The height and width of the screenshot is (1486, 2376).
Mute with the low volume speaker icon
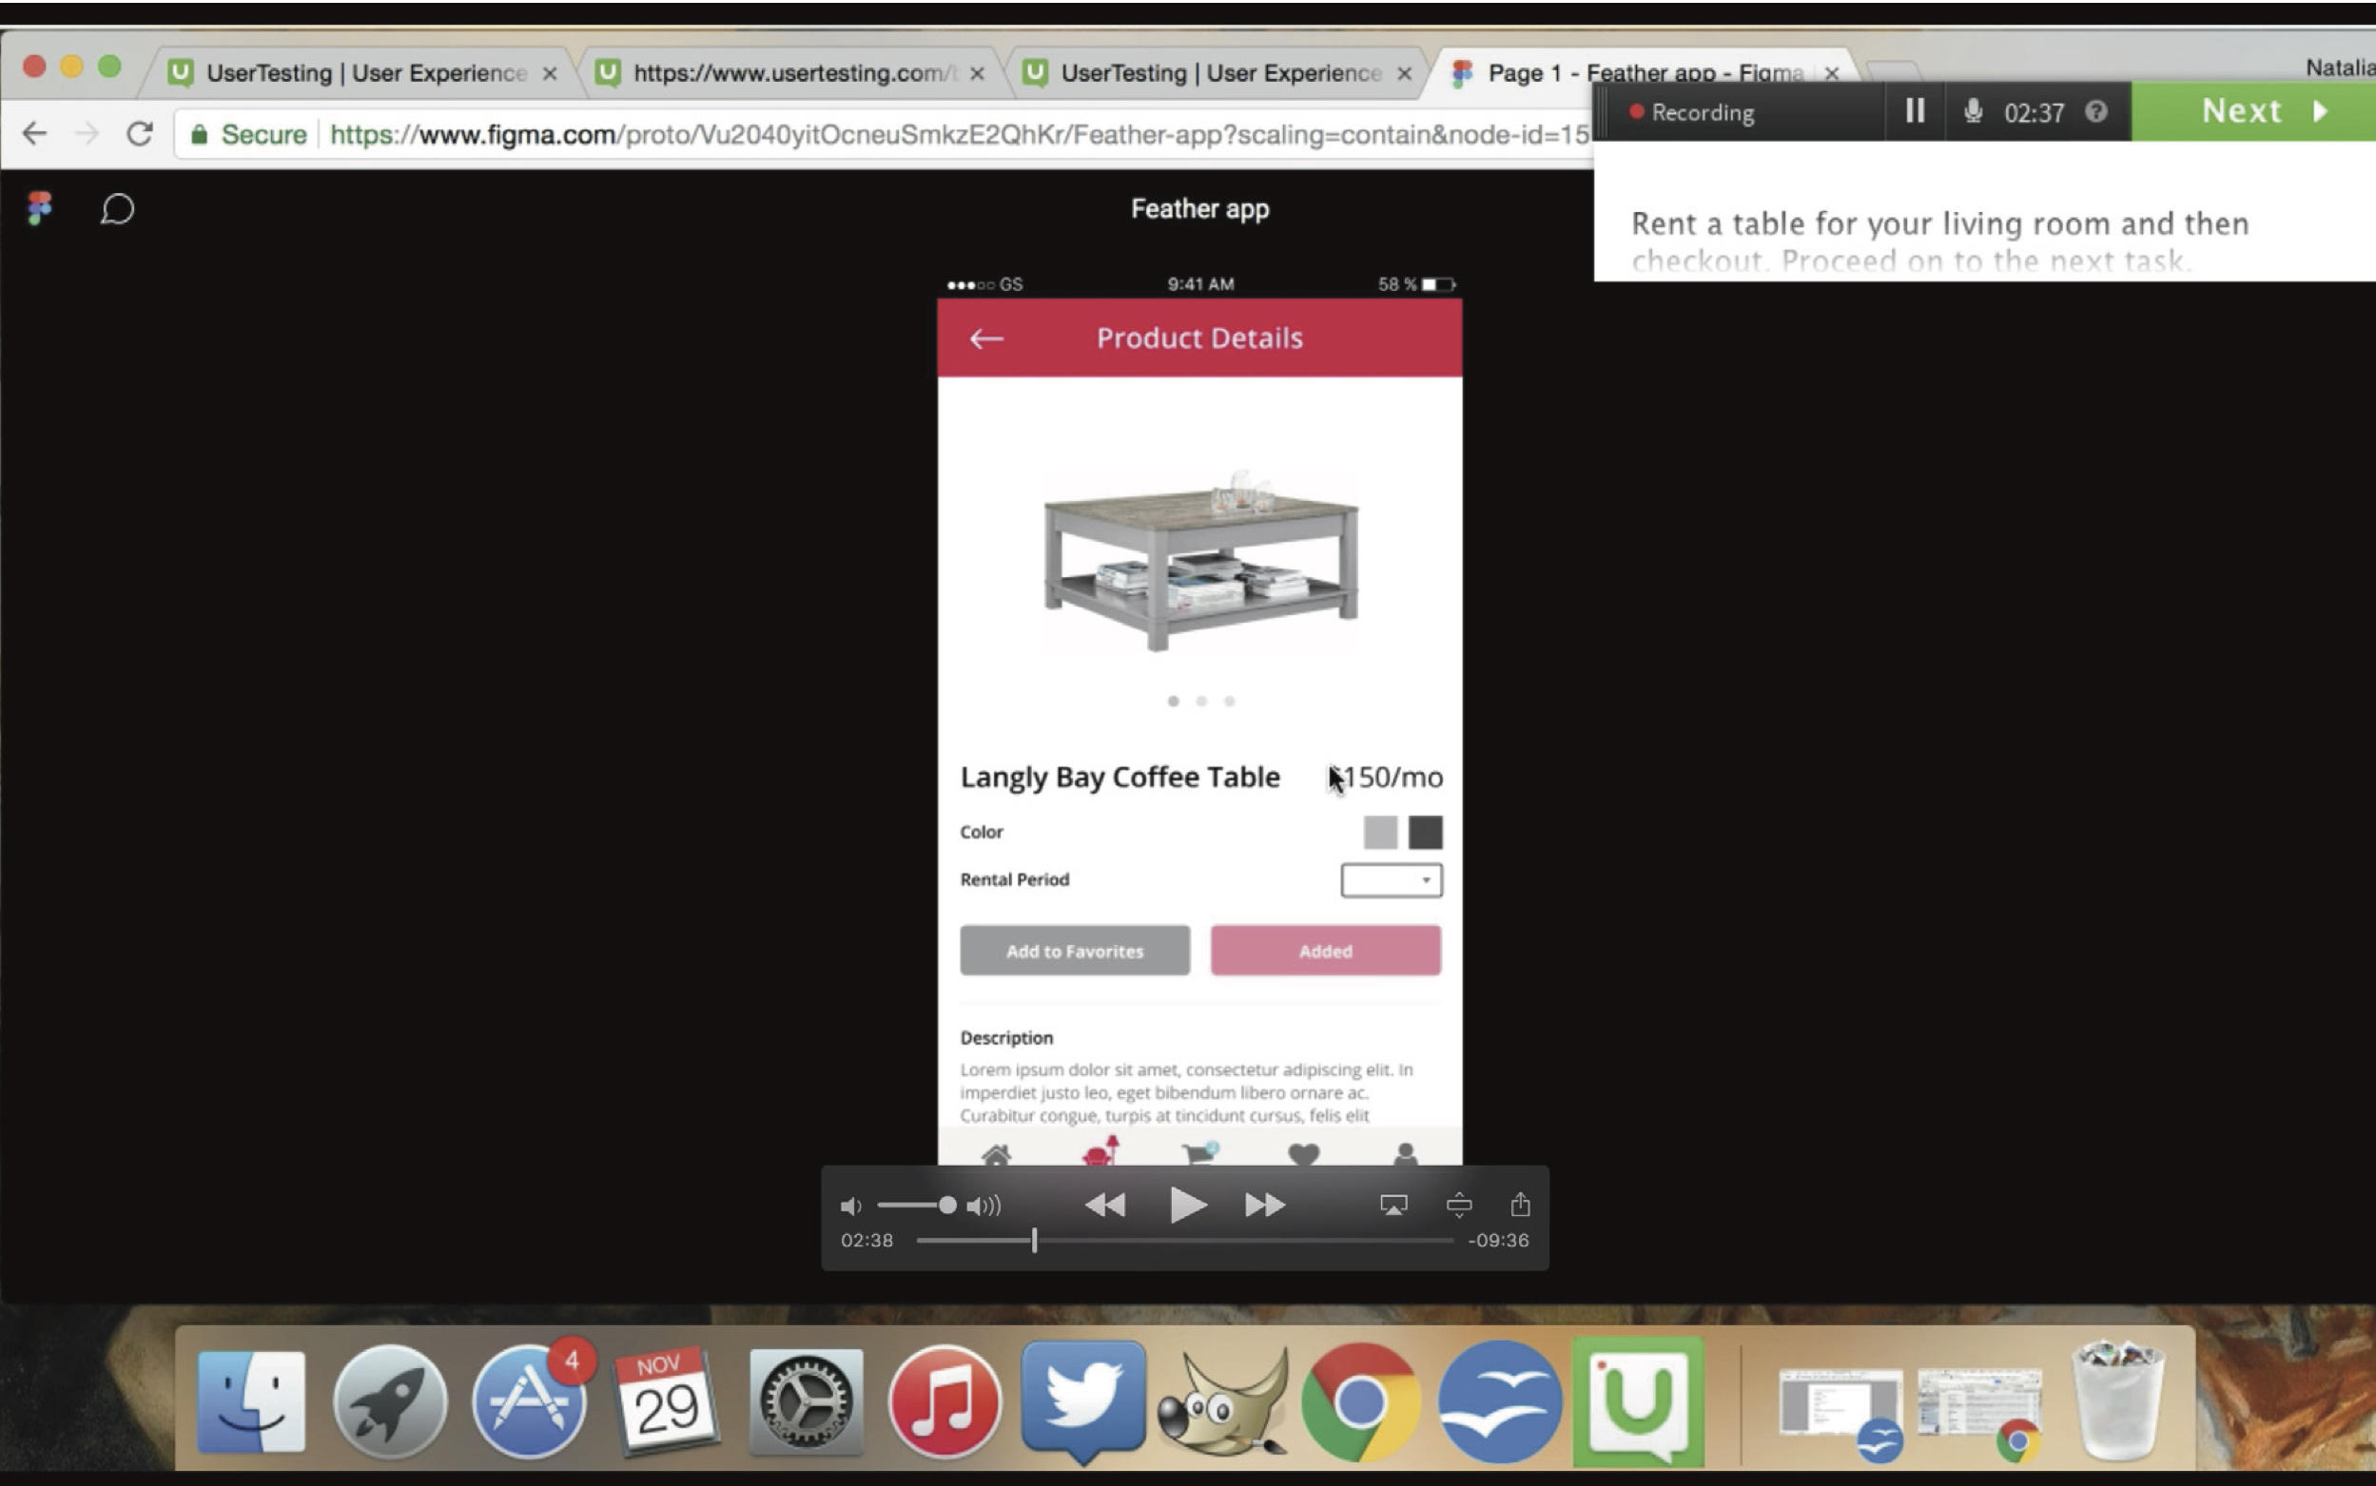pos(851,1206)
